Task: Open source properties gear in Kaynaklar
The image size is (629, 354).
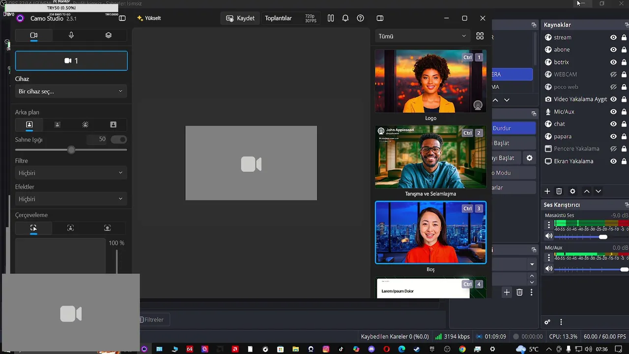Action: click(x=572, y=191)
